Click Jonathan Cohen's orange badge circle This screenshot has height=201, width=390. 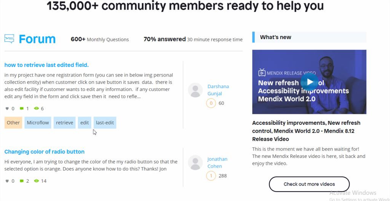(x=211, y=176)
